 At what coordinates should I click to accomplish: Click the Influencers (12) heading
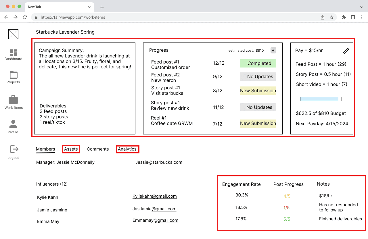[52, 184]
